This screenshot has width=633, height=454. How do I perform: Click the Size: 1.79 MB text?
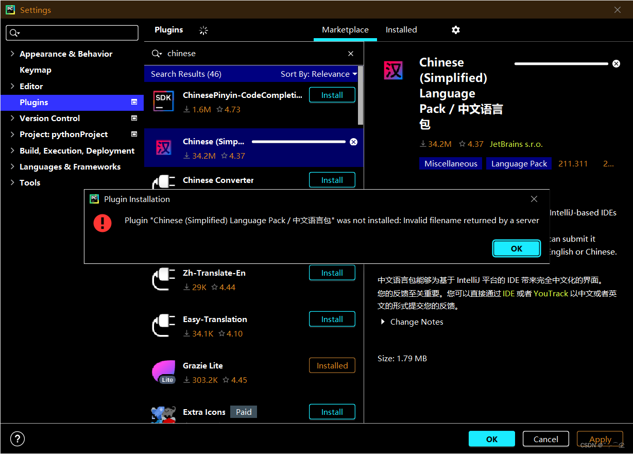[402, 358]
